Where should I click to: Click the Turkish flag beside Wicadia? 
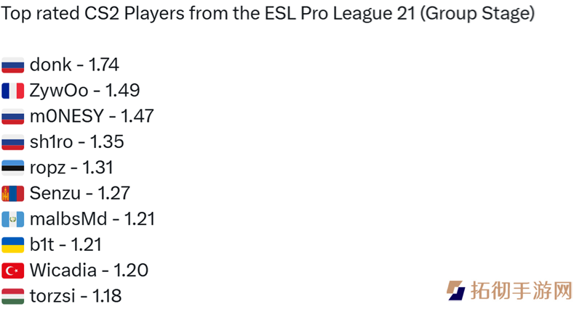[12, 271]
